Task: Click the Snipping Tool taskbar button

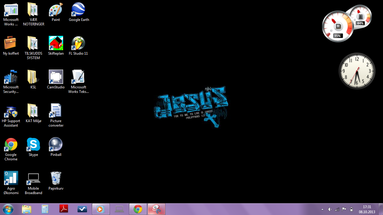Action: point(156,209)
